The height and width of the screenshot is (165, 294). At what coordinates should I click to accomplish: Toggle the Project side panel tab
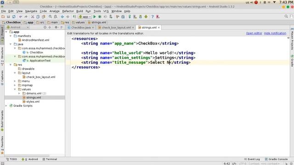[x=2, y=35]
